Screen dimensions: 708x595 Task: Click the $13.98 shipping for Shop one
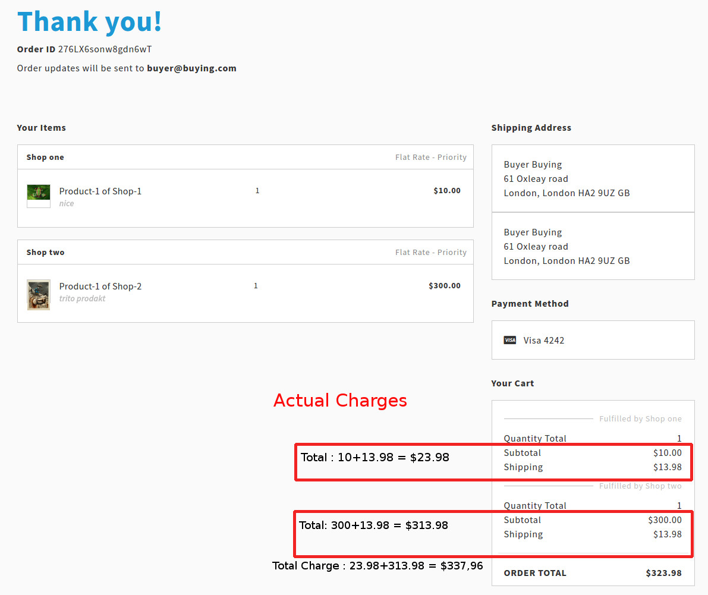[x=668, y=467]
